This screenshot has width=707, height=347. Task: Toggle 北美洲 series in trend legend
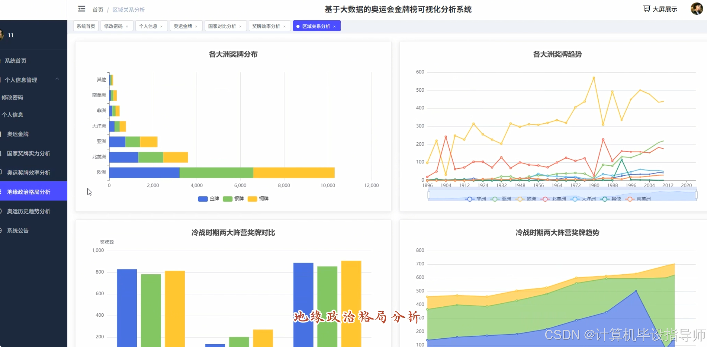point(553,199)
